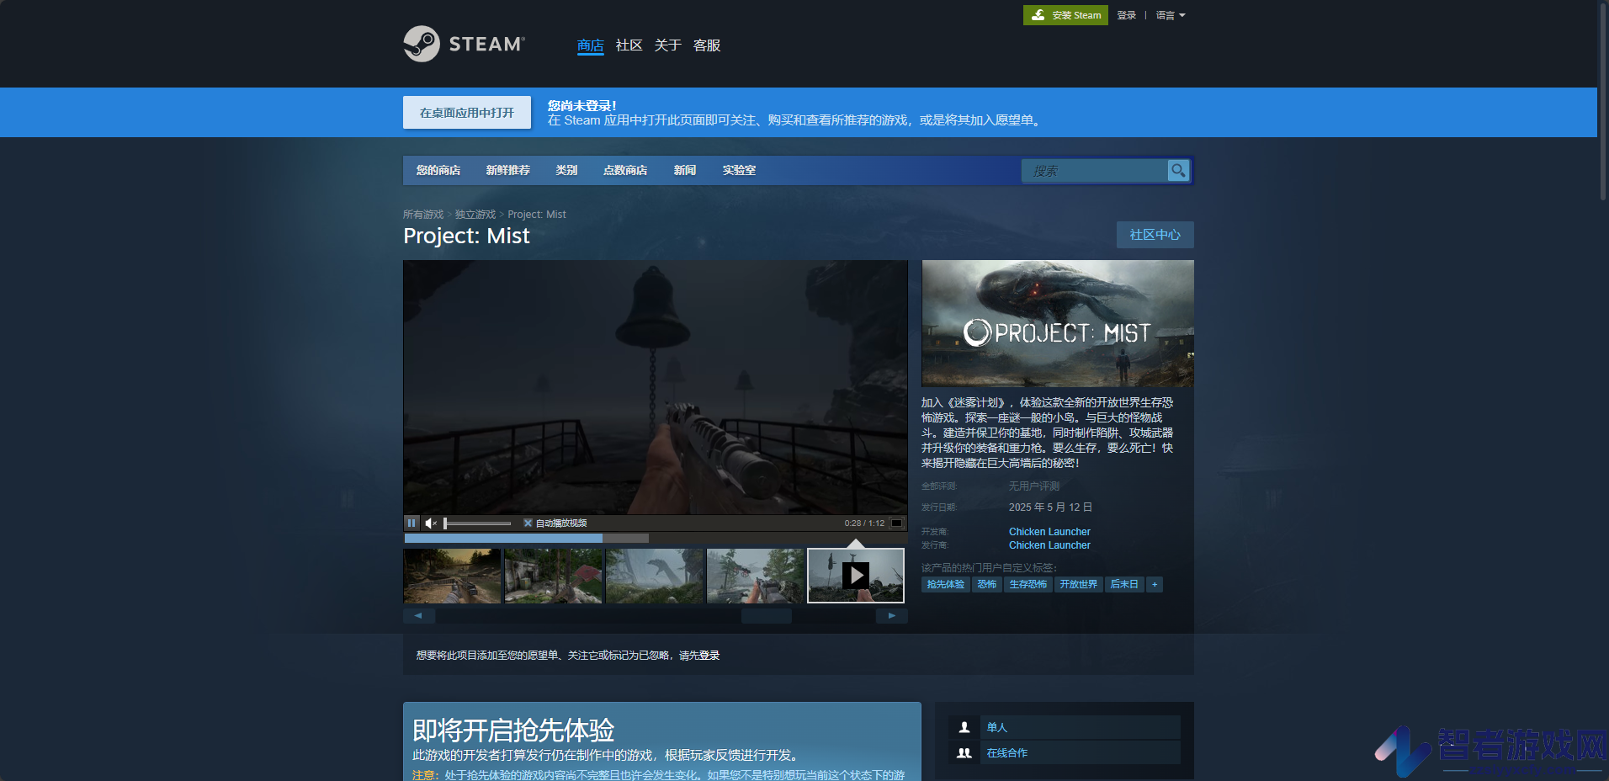Click the Project: Mist page title
The image size is (1609, 781).
(x=466, y=236)
